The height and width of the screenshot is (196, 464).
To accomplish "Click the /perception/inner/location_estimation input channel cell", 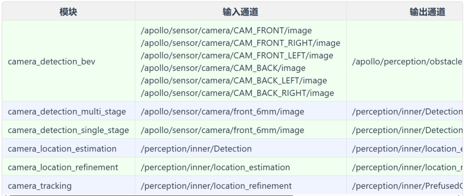I will [215, 167].
